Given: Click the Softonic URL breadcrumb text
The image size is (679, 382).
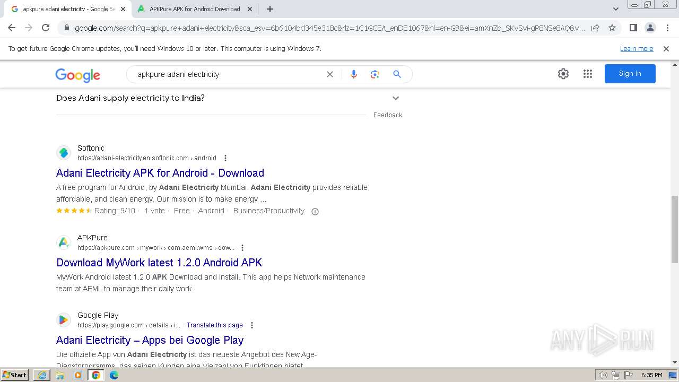Looking at the screenshot, I should click(147, 158).
